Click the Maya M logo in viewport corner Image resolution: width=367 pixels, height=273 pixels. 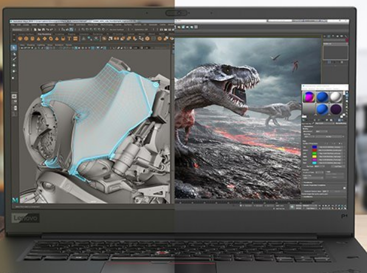pos(15,200)
